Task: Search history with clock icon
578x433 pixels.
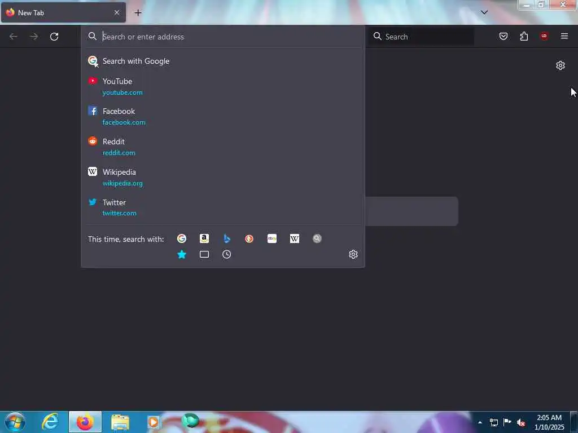Action: [x=227, y=254]
